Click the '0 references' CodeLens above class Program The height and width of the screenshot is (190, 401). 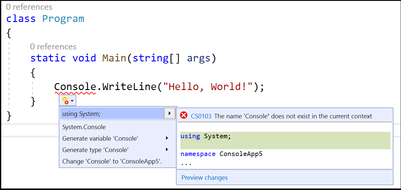click(x=29, y=7)
